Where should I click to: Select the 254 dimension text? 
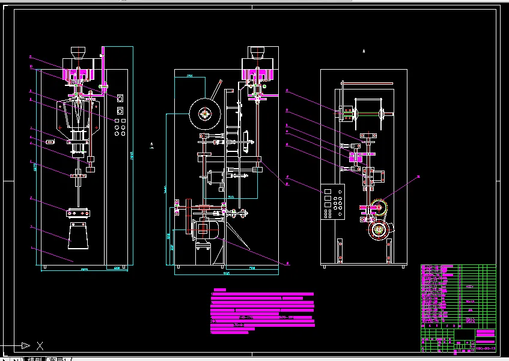(190, 76)
